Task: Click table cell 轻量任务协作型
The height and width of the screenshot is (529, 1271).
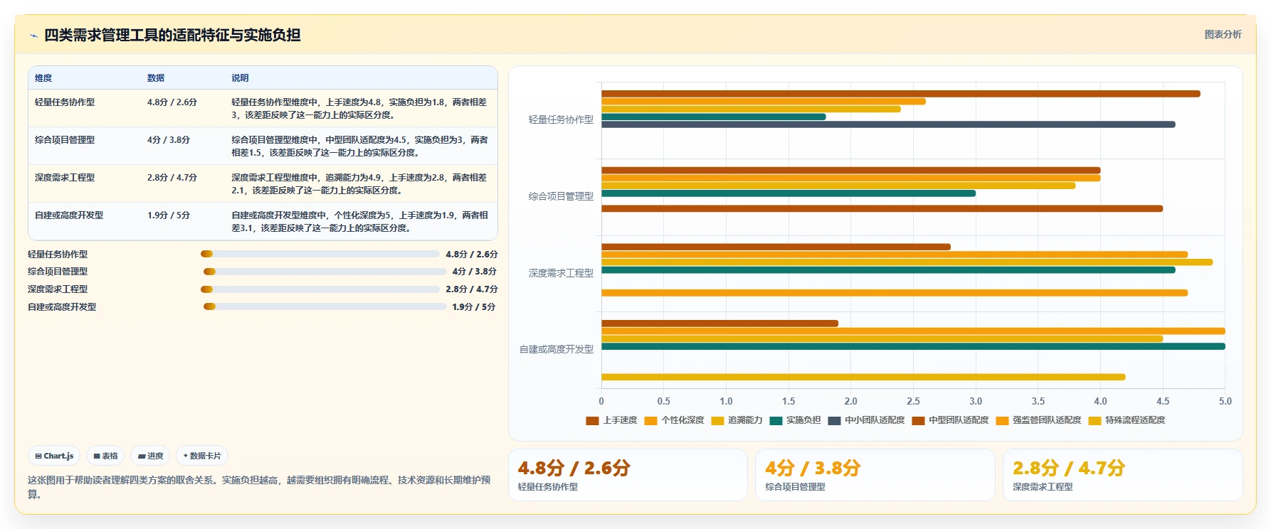Action: (x=65, y=102)
